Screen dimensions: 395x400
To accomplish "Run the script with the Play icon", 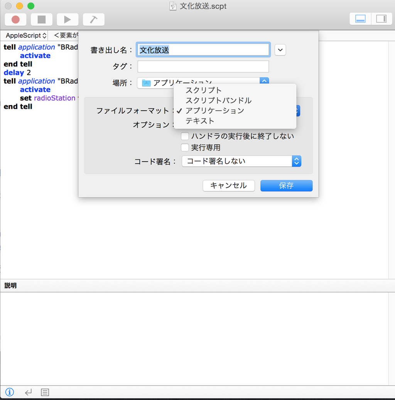I will pos(68,19).
